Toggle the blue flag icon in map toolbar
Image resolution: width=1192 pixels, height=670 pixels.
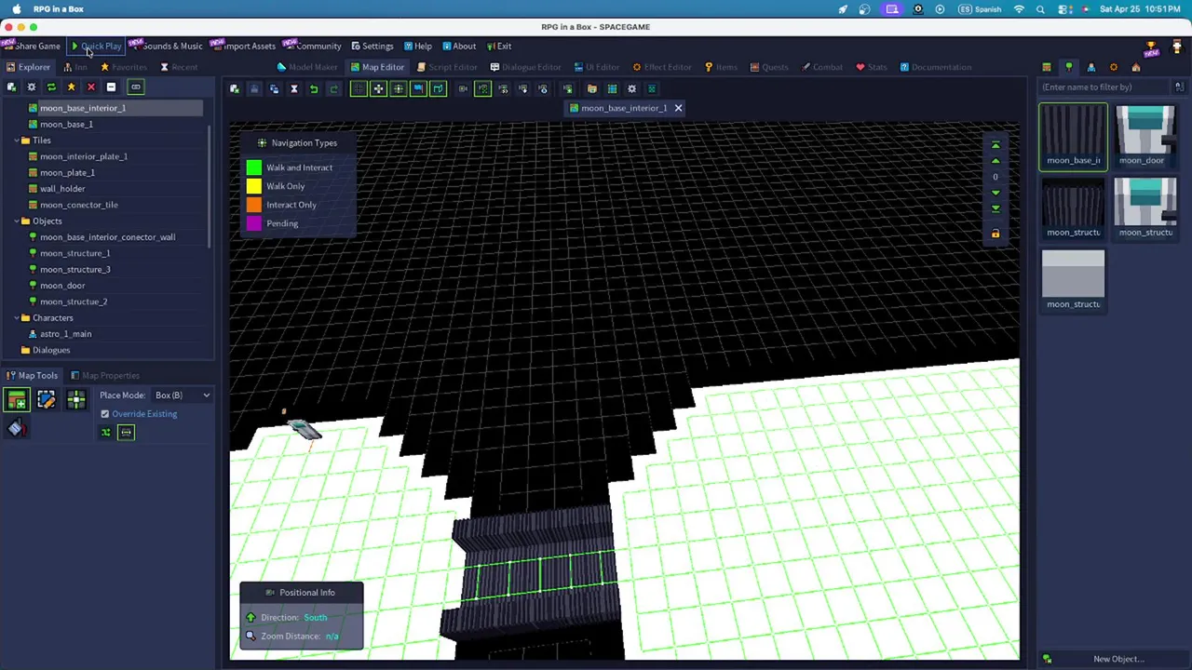(418, 89)
